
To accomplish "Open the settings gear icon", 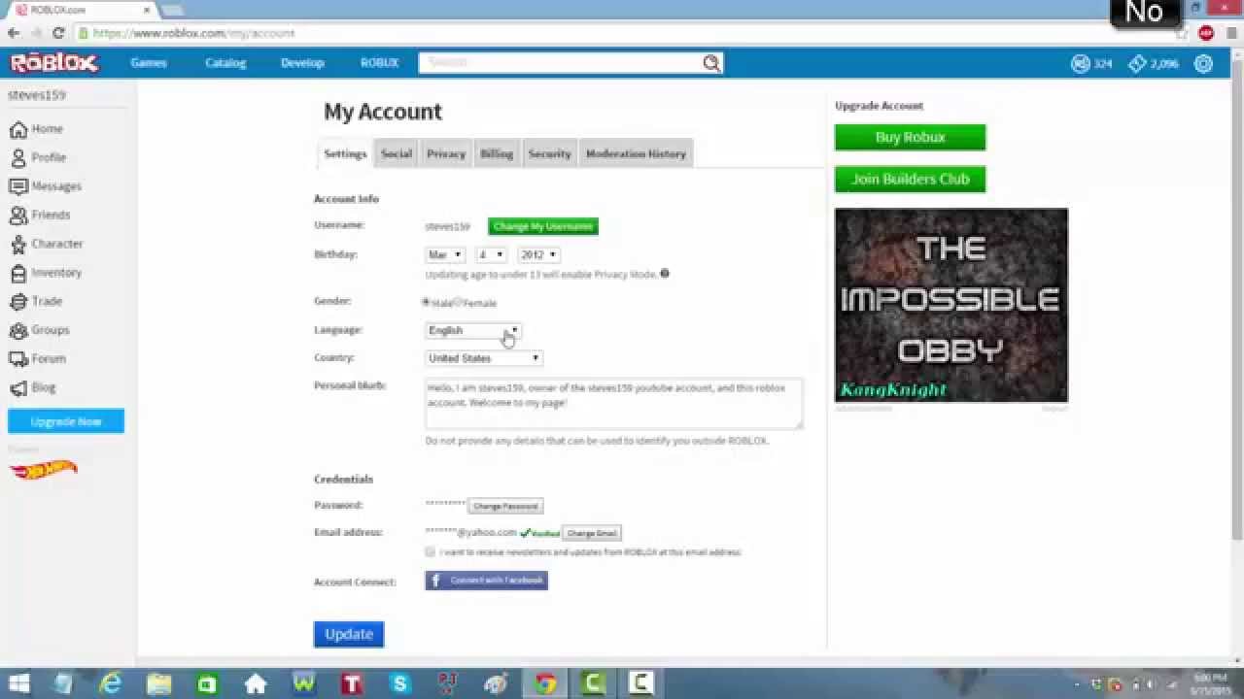I will [x=1203, y=63].
